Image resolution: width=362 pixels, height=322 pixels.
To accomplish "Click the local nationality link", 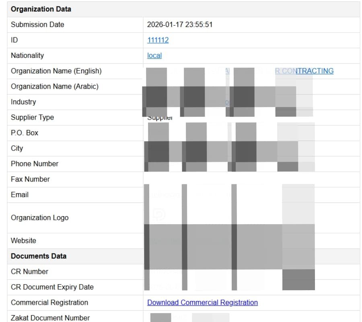I will point(154,56).
